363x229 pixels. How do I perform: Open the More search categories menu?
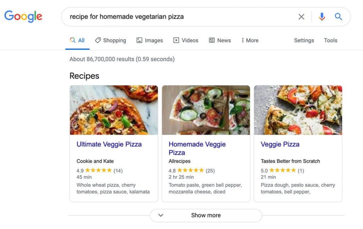250,40
